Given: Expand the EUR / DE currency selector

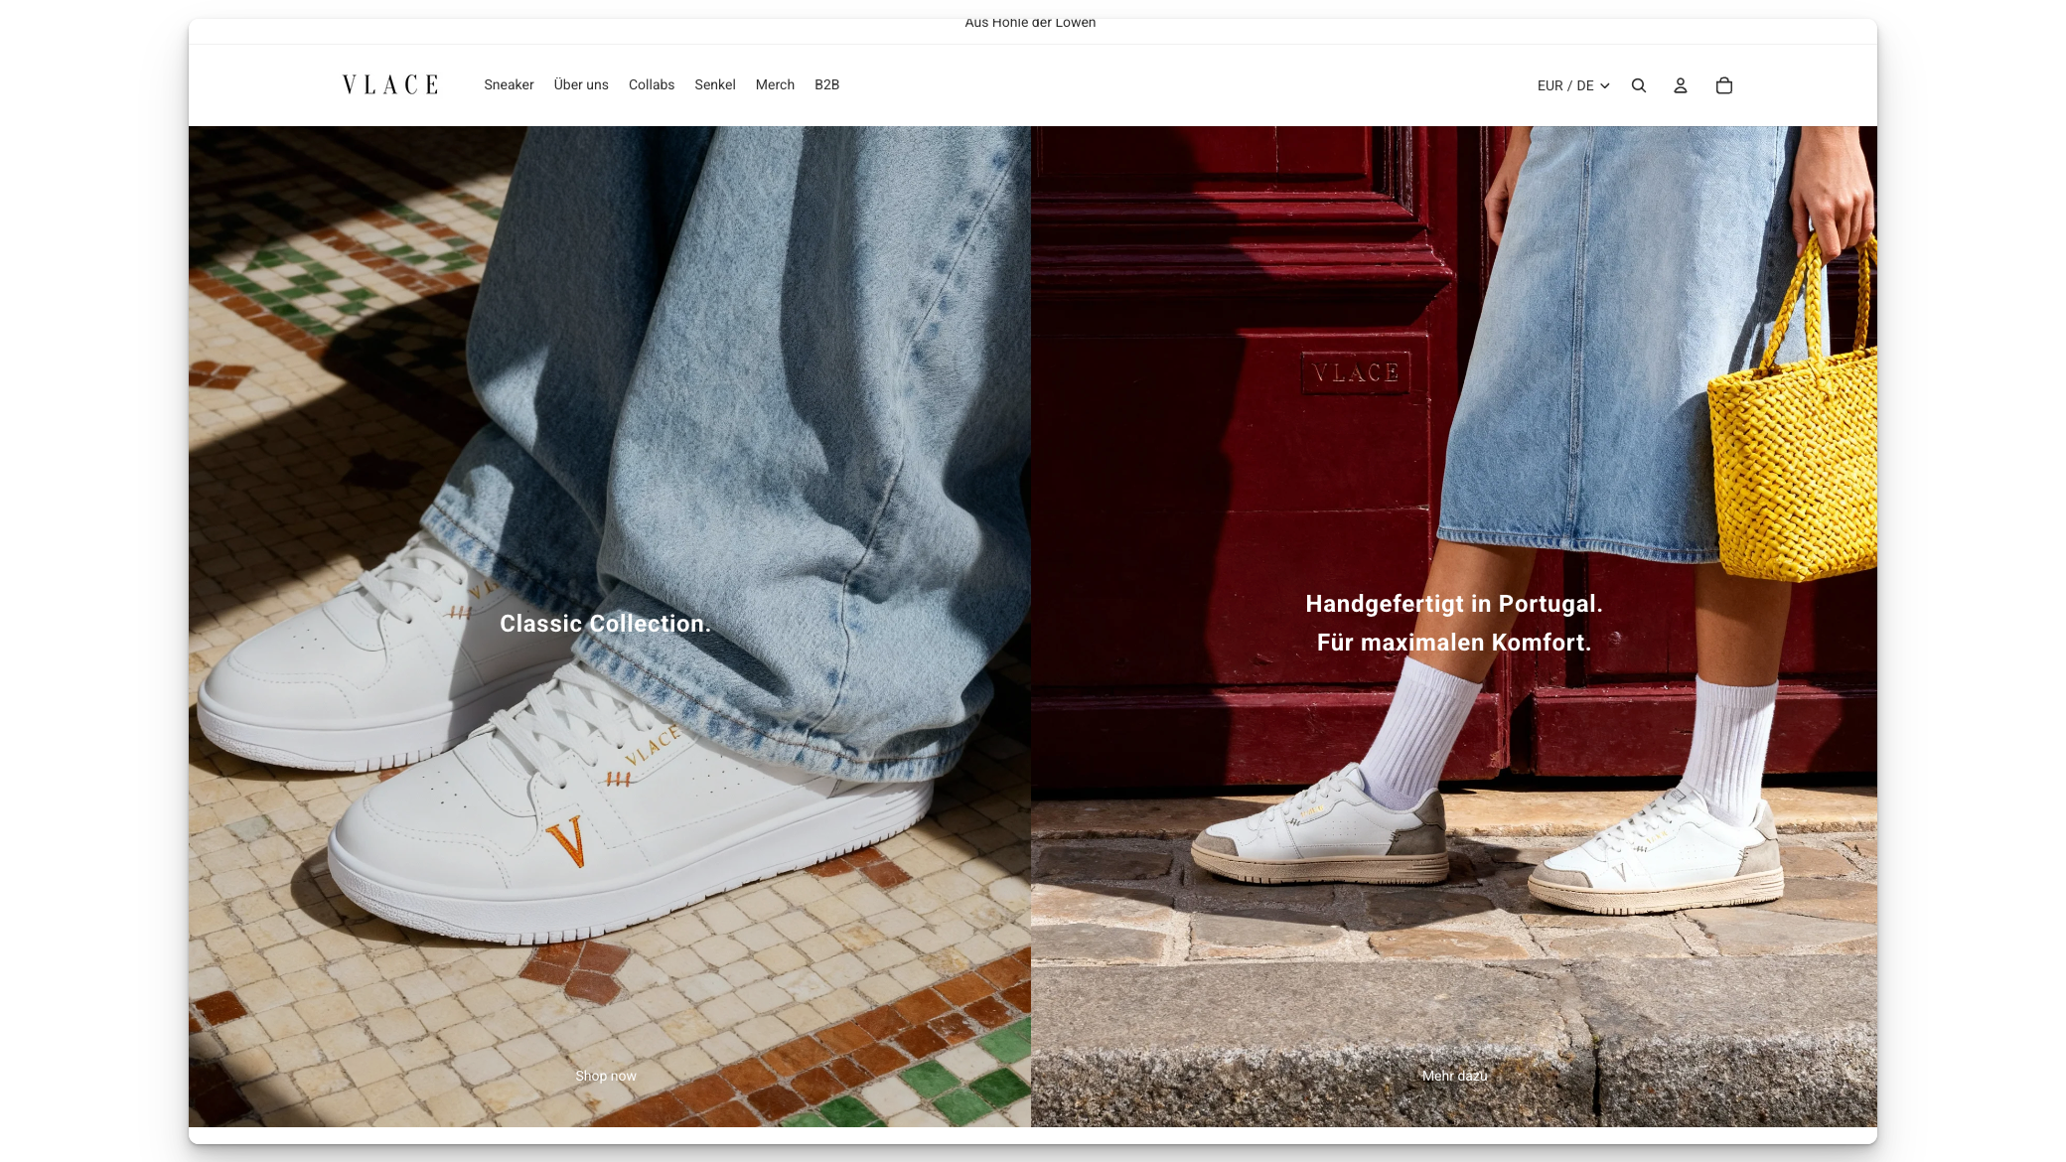Looking at the screenshot, I should [1572, 85].
